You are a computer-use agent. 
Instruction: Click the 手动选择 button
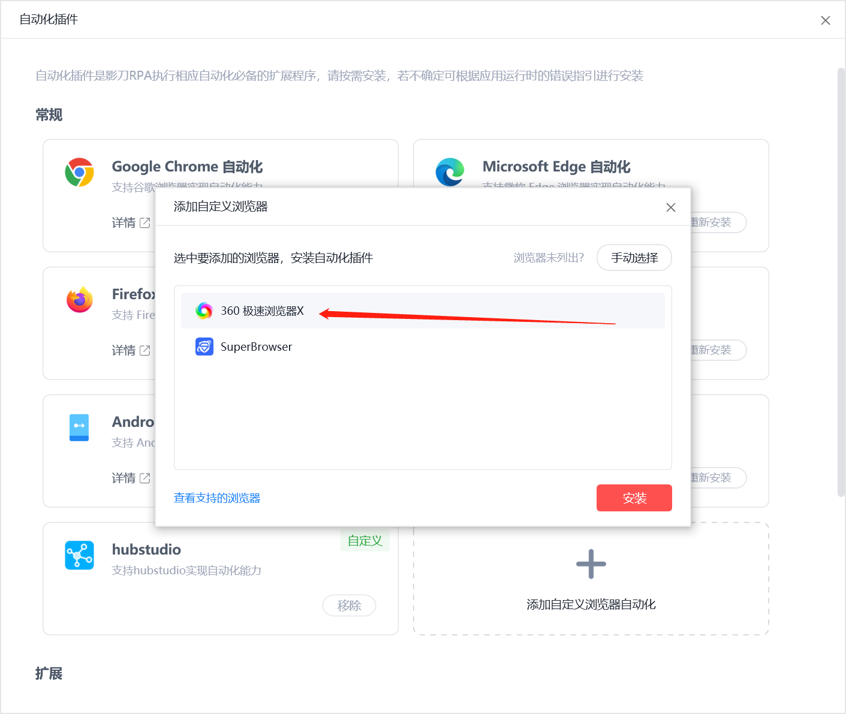coord(634,258)
